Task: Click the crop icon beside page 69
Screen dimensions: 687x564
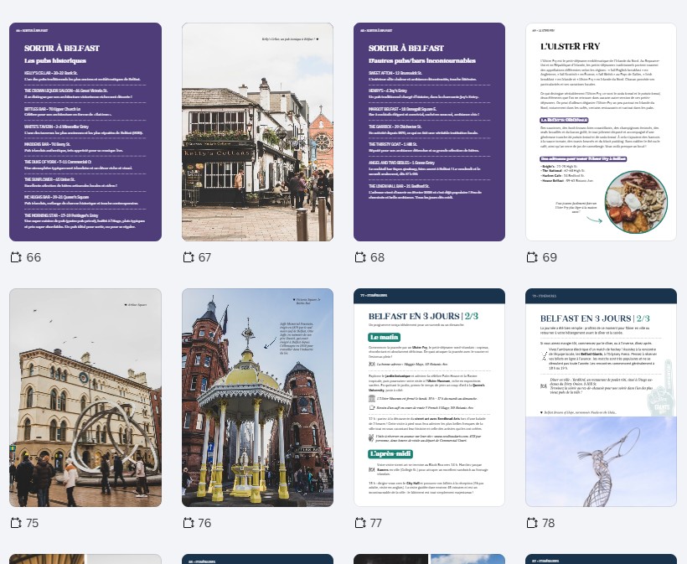Action: (532, 257)
